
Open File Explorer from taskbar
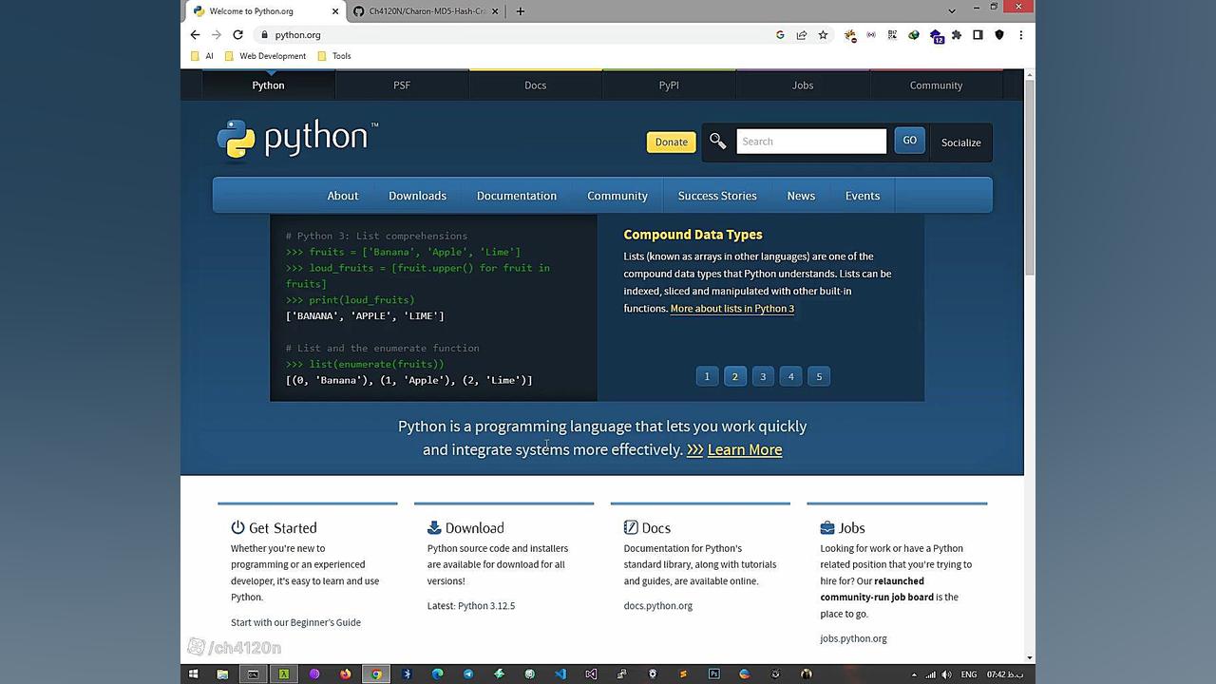point(222,674)
